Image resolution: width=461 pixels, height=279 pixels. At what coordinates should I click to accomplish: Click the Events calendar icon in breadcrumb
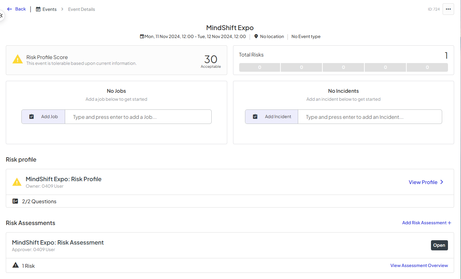[38, 9]
